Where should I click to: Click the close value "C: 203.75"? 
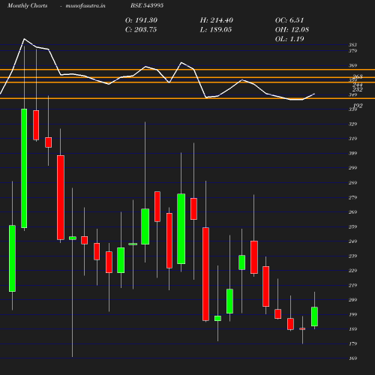(x=141, y=30)
